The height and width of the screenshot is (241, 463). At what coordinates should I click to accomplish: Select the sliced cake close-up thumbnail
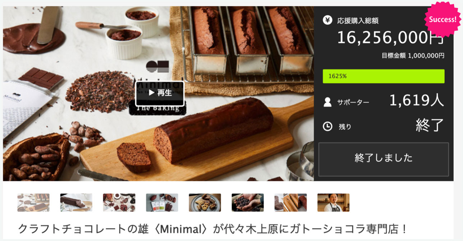coord(290,203)
